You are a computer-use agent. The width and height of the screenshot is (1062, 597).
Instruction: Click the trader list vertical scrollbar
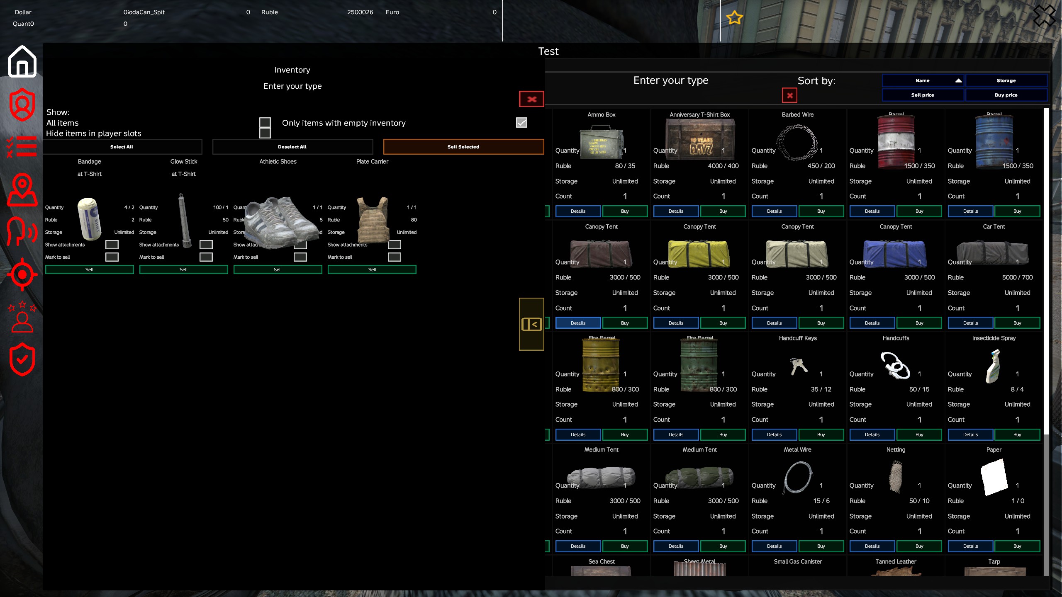point(1046,271)
